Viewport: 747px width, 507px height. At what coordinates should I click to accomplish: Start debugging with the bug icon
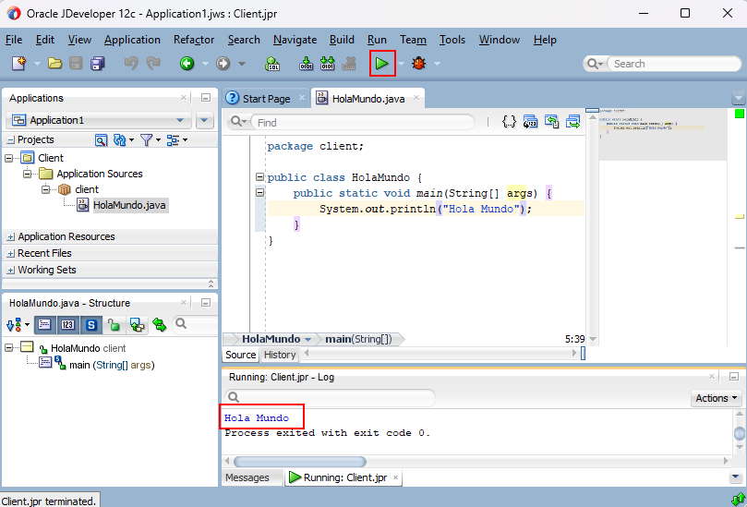tap(419, 64)
